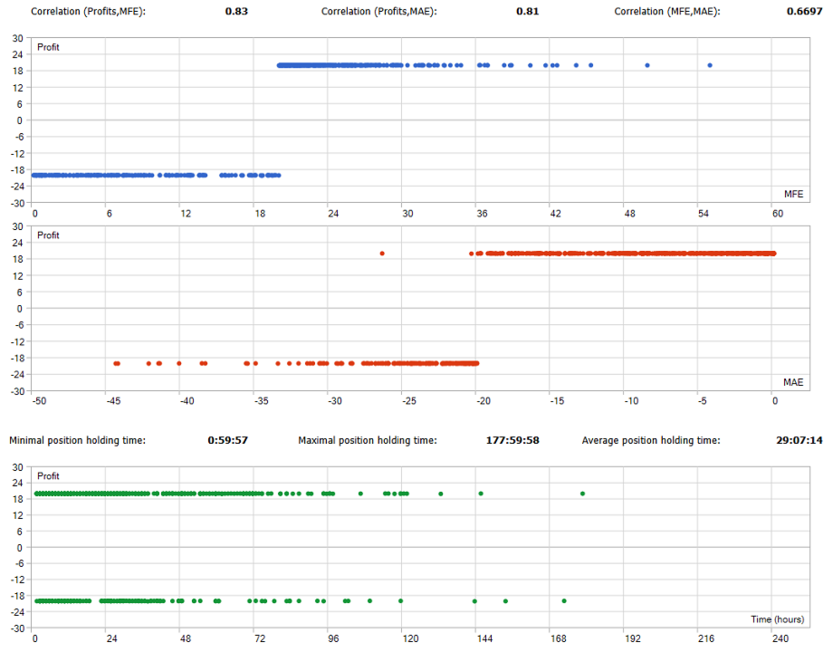
Task: Click the -45 tick on the MAE axis
Action: (x=113, y=400)
